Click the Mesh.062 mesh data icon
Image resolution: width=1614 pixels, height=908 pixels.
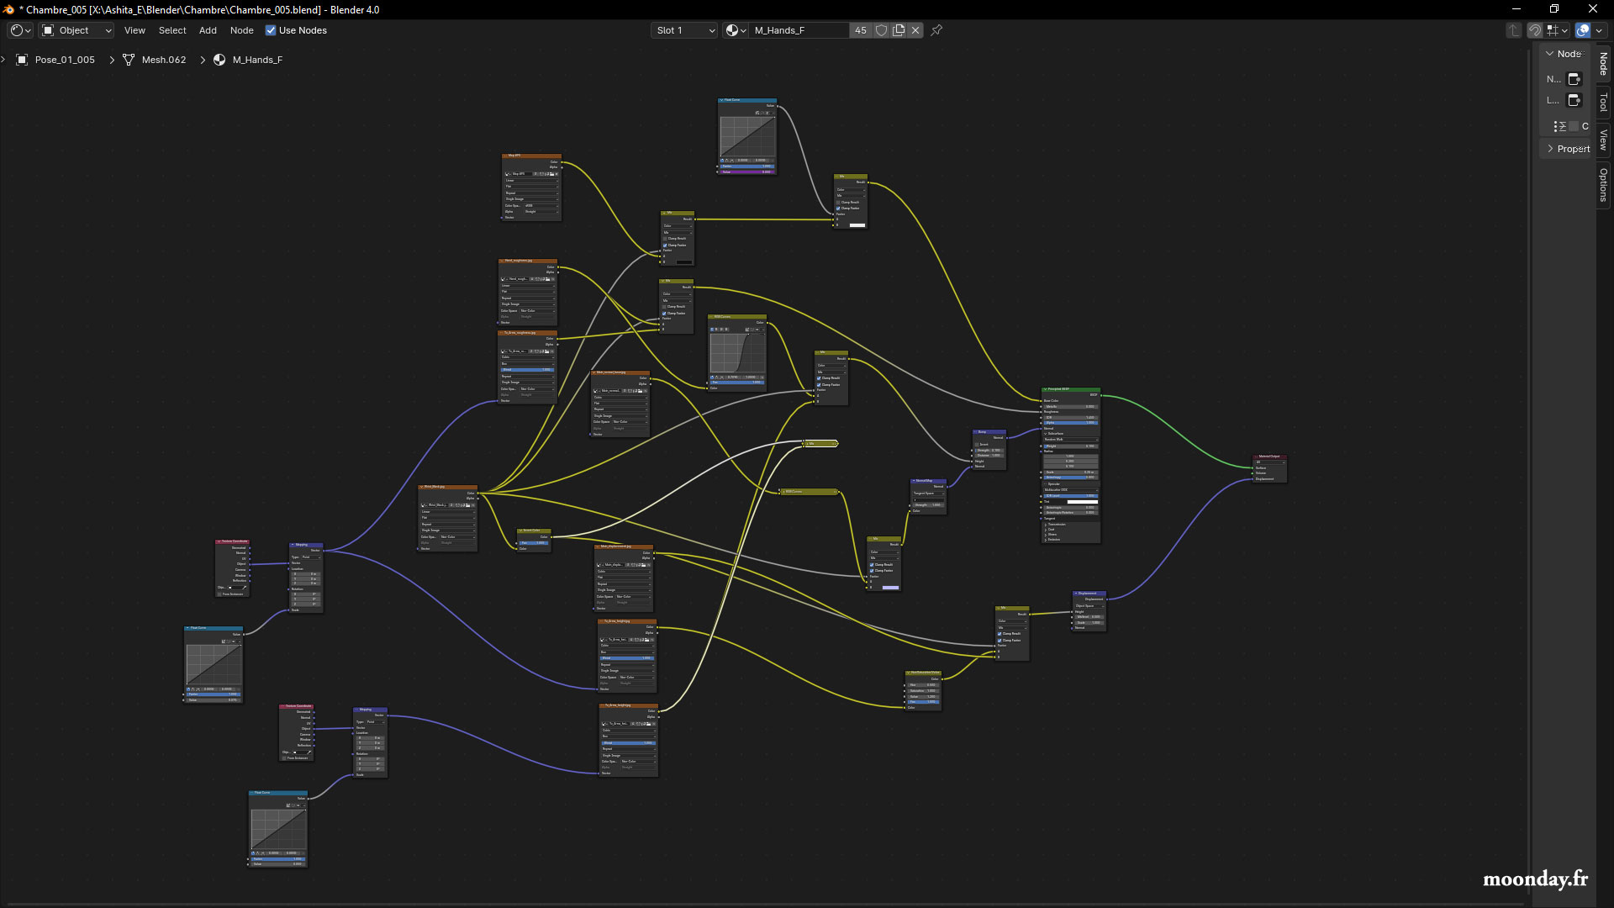(129, 60)
